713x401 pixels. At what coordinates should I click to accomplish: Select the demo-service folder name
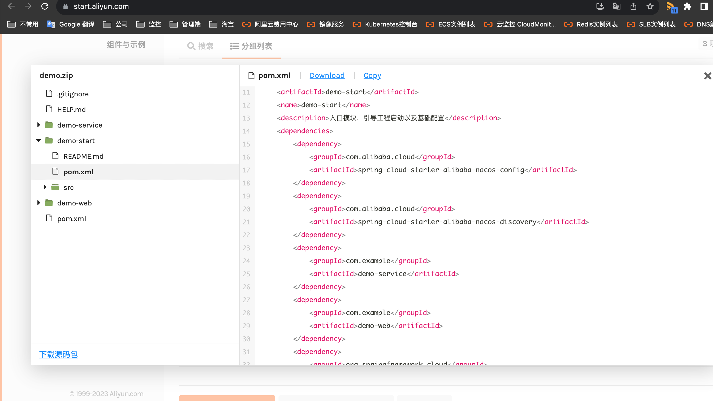point(80,125)
